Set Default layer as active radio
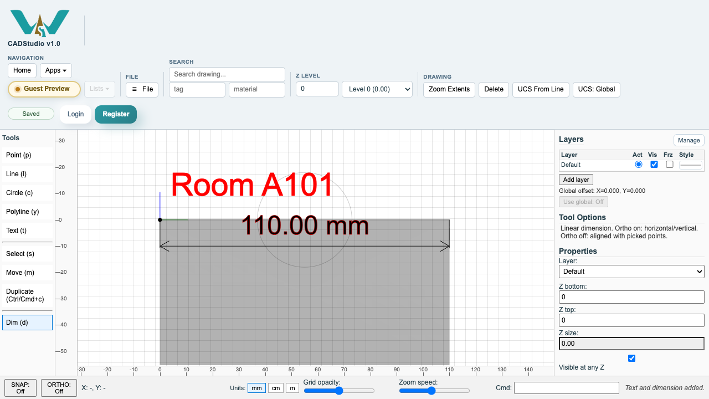The height and width of the screenshot is (399, 709). click(639, 165)
